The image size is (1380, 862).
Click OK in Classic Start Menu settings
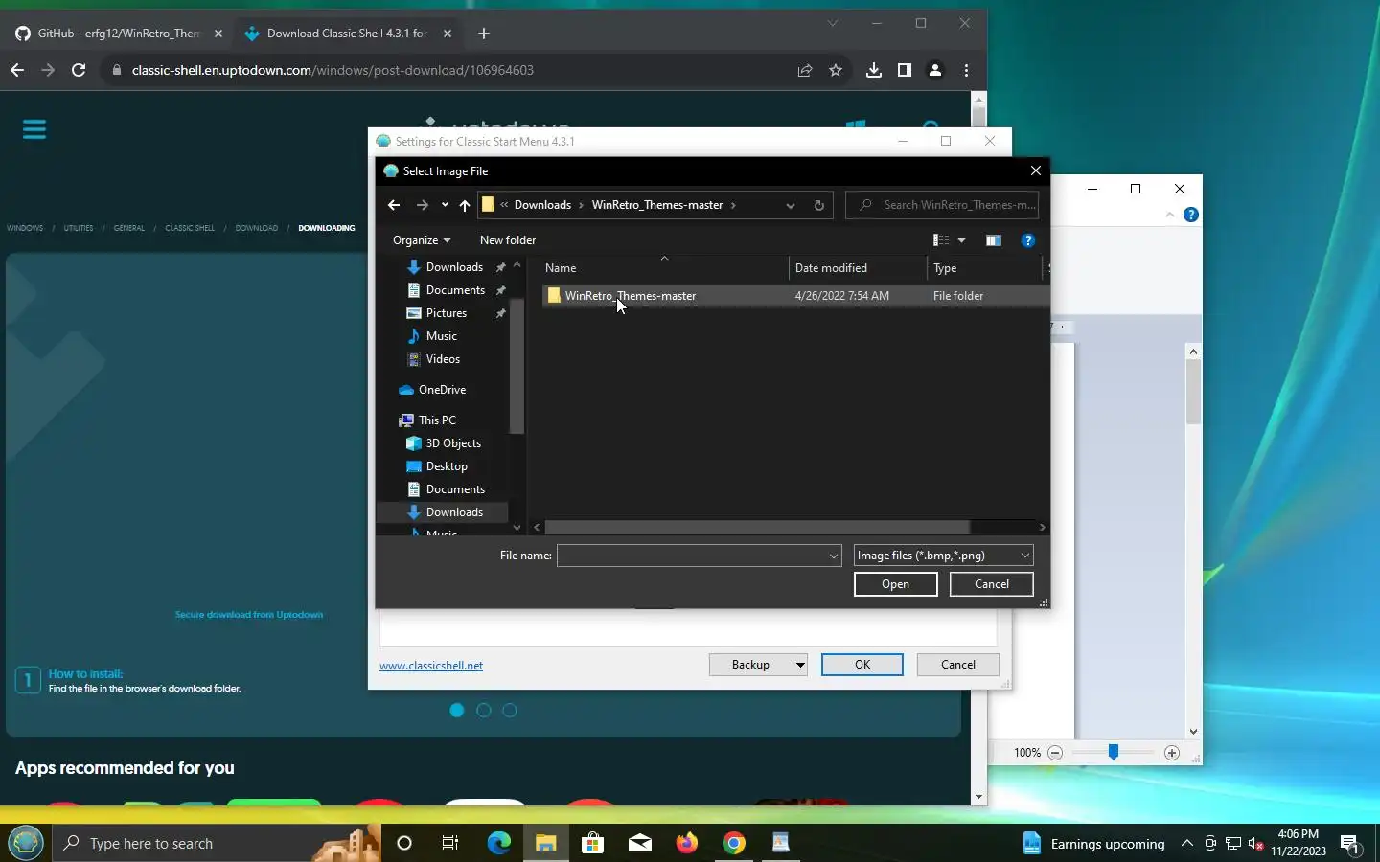[x=862, y=665]
